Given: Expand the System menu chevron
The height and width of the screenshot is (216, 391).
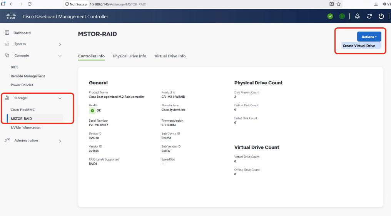Looking at the screenshot, I should point(60,44).
